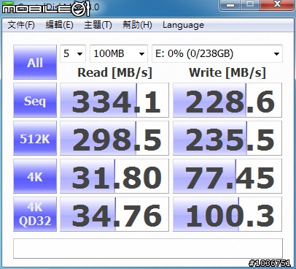Open the Language menu
The width and height of the screenshot is (296, 269).
pos(183,25)
